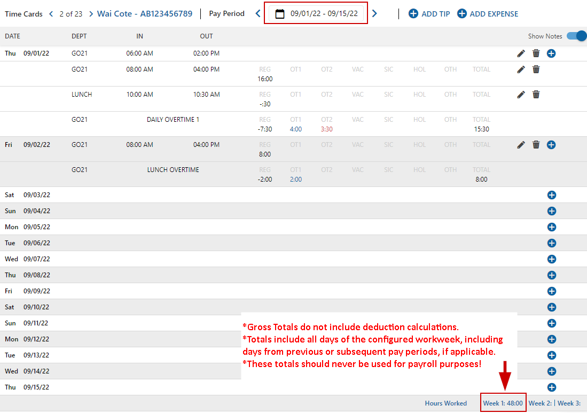
Task: Add a punch on Thu 09/01/22
Action: [x=552, y=53]
